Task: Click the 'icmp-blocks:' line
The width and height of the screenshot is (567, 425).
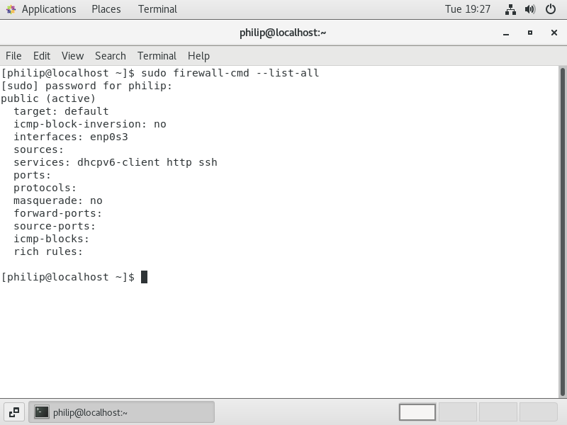Action: pos(51,239)
